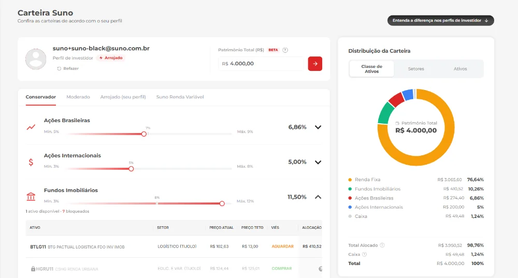Click the ALOCAÇÃO column header
This screenshot has width=518, height=278.
[312, 228]
